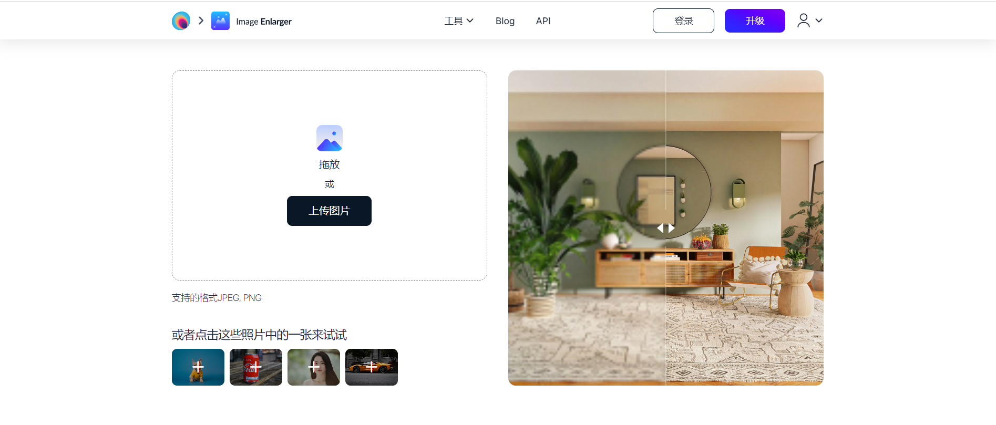This screenshot has height=425, width=996.
Task: Click the picture icon in upload area
Action: (330, 138)
